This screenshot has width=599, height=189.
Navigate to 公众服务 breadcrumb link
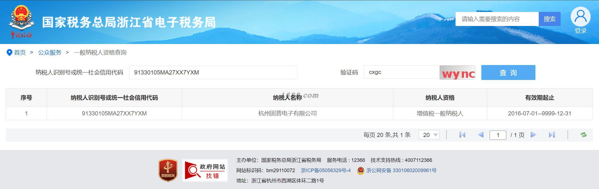pos(50,53)
